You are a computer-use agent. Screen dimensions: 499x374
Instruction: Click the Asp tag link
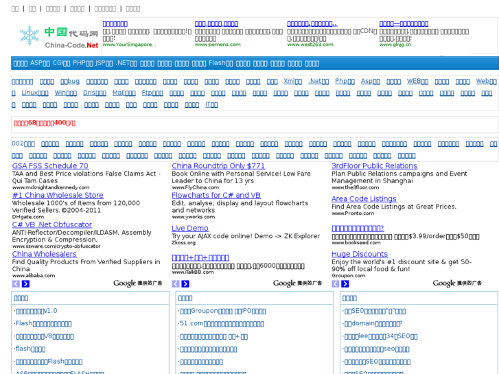point(371,81)
